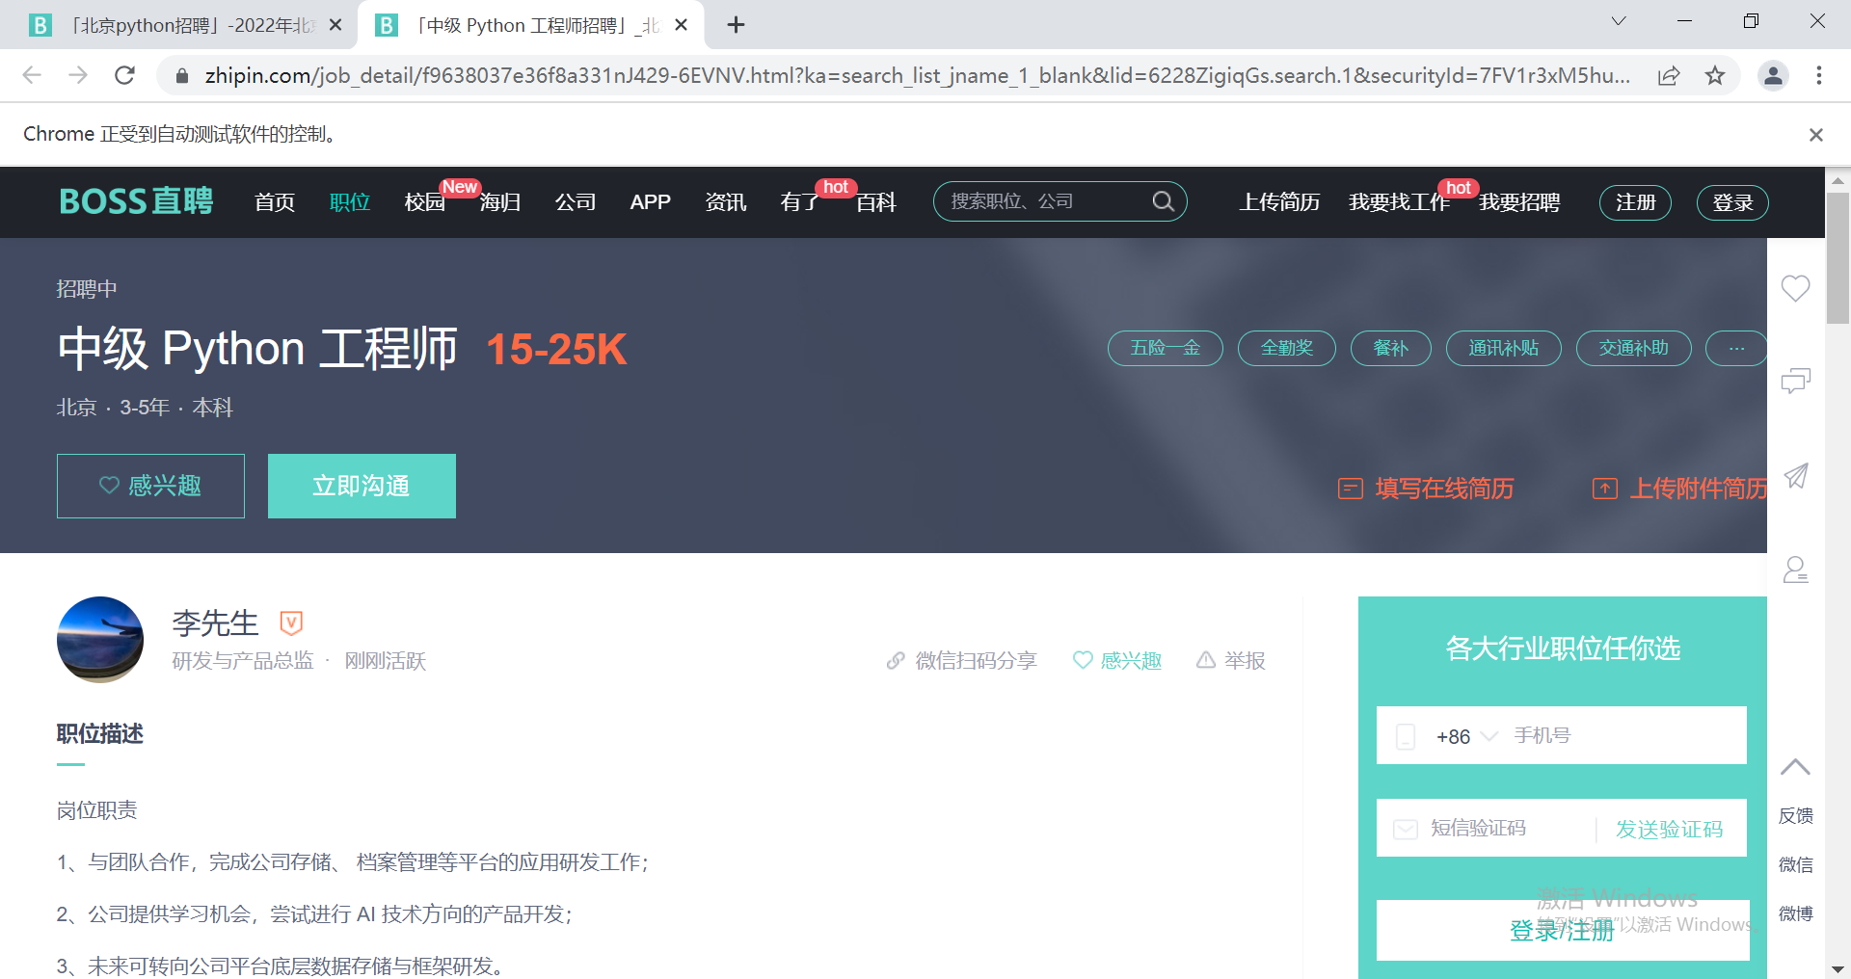Click the heart favorite icon in right sidebar
Viewport: 1851px width, 979px height.
(x=1795, y=288)
